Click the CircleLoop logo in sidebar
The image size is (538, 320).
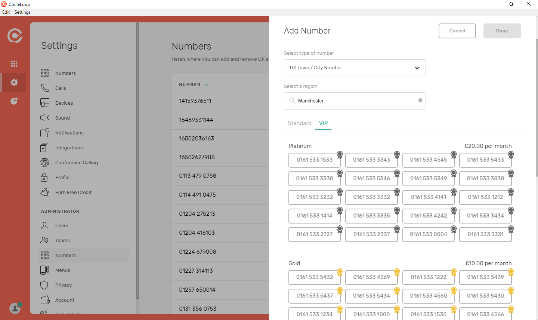point(15,36)
